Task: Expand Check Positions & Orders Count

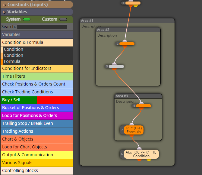Action: [37, 84]
